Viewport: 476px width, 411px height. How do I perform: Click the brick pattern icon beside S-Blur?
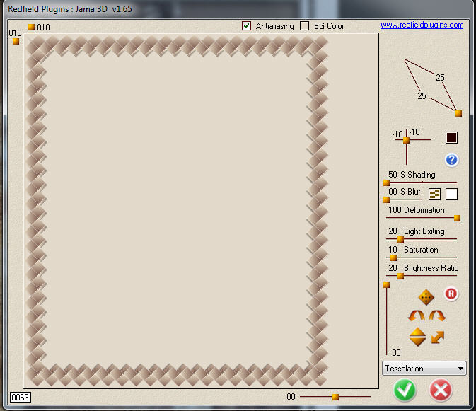coord(434,194)
